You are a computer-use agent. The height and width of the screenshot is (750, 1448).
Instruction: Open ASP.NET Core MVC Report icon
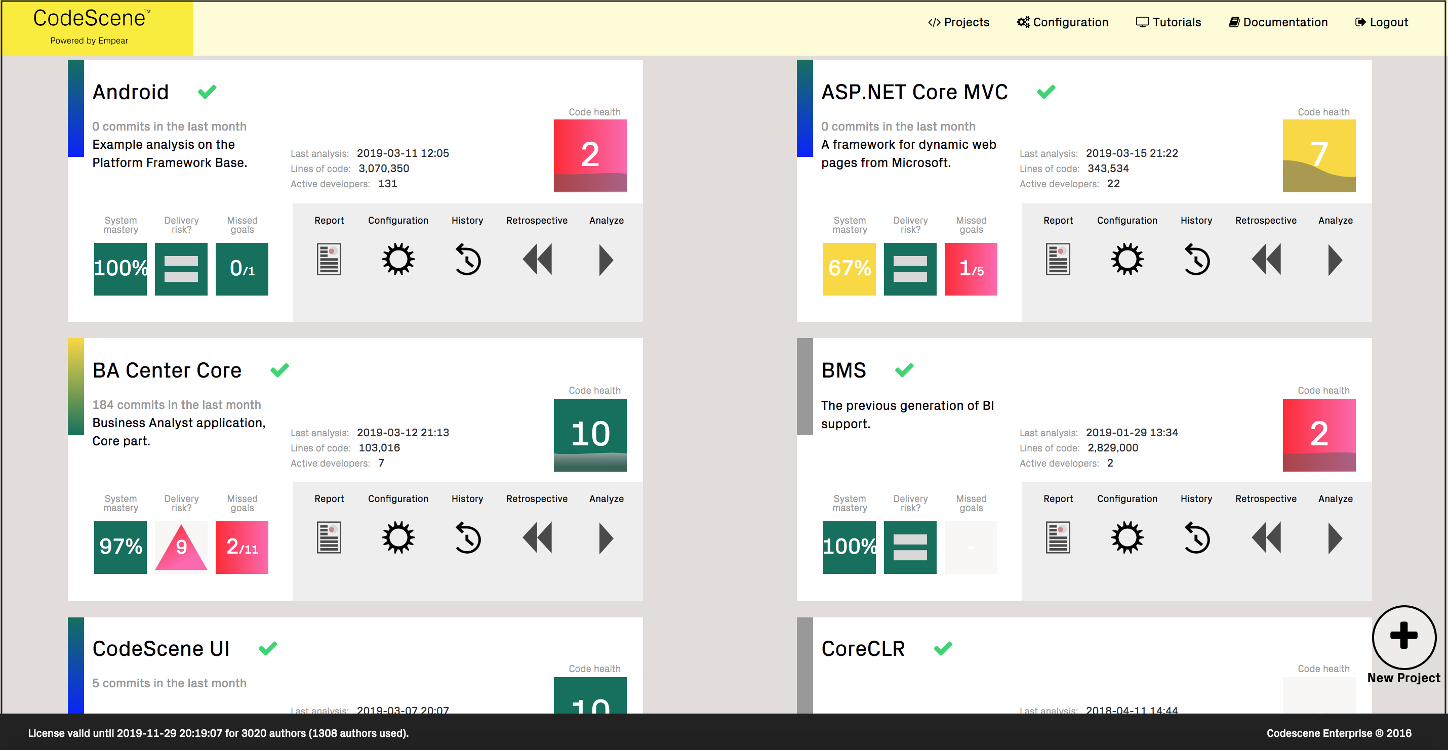[1058, 259]
